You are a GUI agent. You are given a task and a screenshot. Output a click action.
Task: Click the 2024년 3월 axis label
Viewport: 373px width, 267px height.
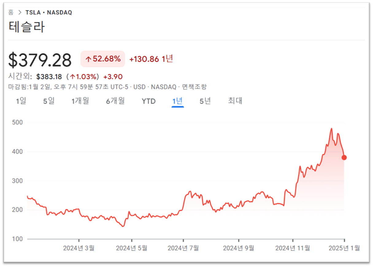(79, 248)
